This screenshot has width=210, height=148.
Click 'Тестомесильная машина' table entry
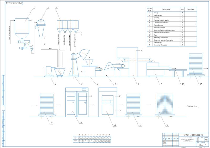click(161, 20)
